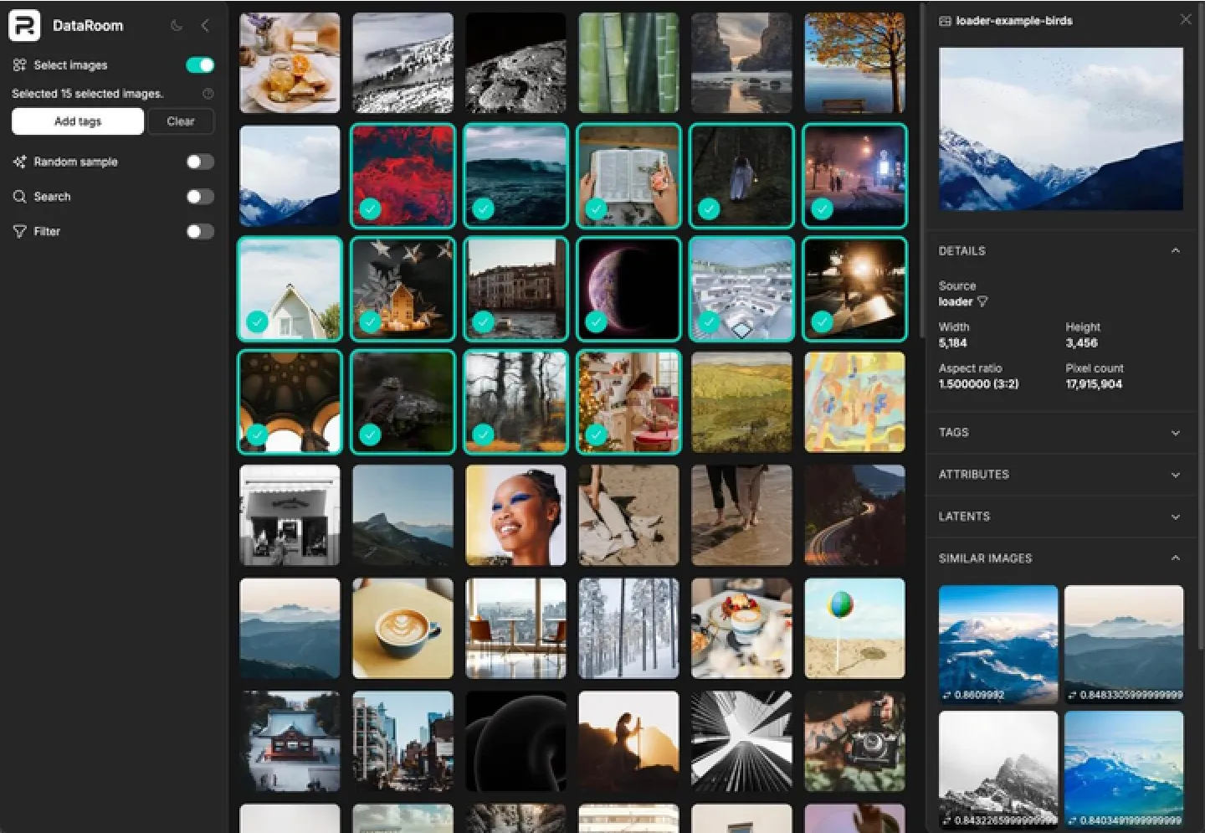Click the help icon beside selected images text
The height and width of the screenshot is (833, 1205).
208,94
